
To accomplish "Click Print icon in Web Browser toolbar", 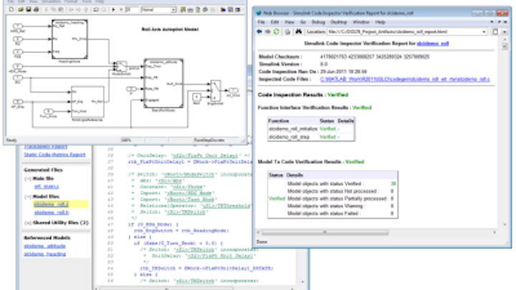I will [x=287, y=32].
